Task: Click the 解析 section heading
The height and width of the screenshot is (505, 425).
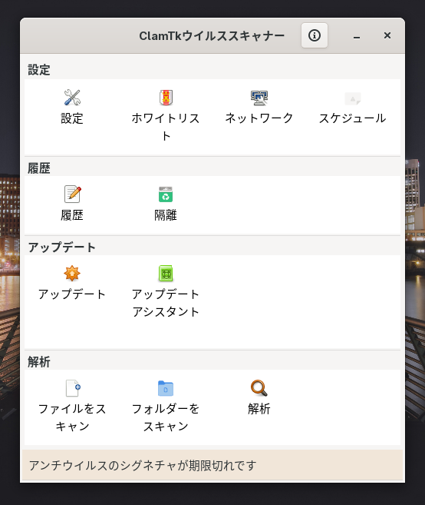Action: click(39, 362)
